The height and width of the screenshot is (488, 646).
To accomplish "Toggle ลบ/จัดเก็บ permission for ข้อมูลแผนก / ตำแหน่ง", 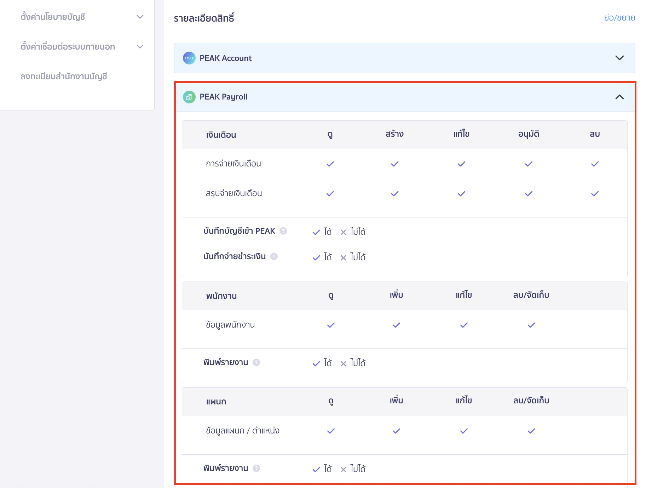I will pos(531,431).
